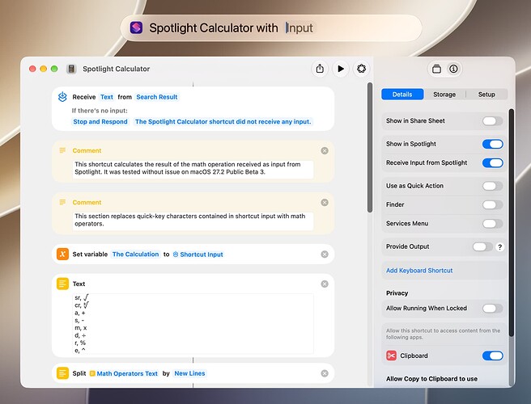Delete the Text action

tap(325, 284)
